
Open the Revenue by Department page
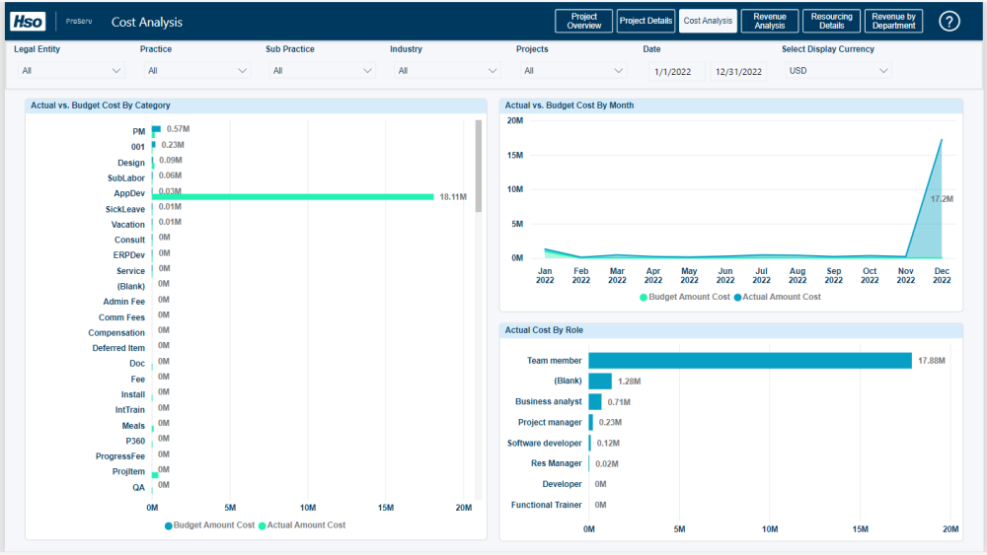(893, 22)
